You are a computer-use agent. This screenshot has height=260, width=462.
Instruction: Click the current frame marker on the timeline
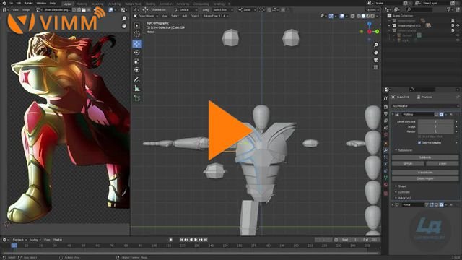pos(14,246)
